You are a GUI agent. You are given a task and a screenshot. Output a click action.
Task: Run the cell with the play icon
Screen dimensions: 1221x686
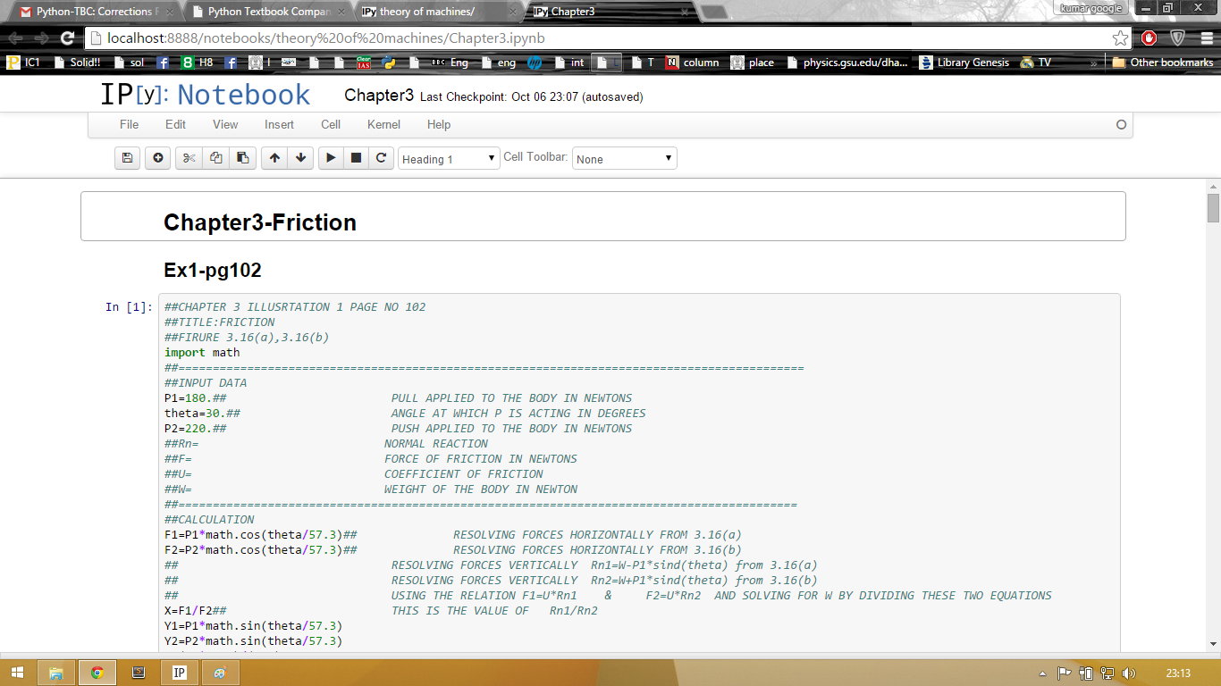[331, 158]
